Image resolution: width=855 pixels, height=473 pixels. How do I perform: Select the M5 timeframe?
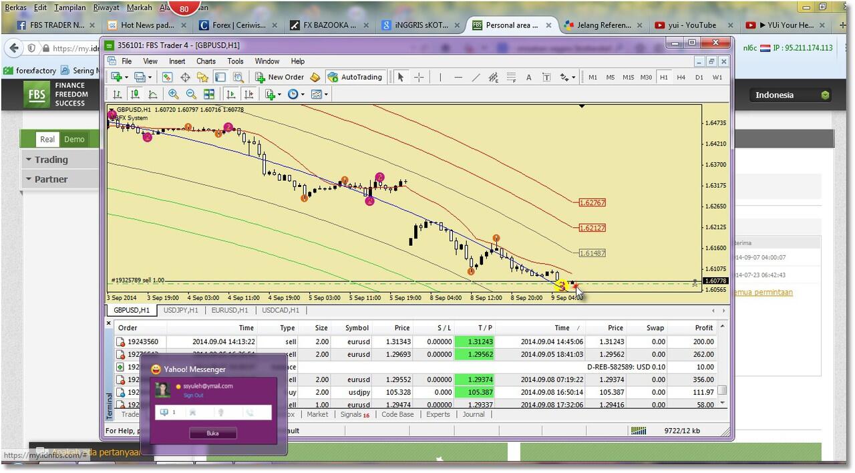click(611, 77)
